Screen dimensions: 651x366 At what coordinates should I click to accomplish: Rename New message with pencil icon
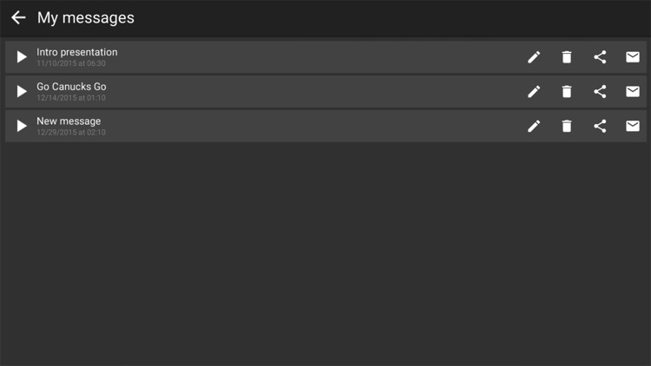point(534,126)
